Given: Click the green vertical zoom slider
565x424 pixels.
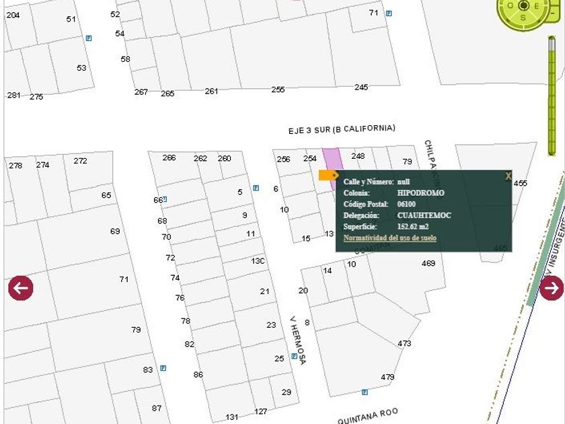Looking at the screenshot, I should [x=552, y=94].
